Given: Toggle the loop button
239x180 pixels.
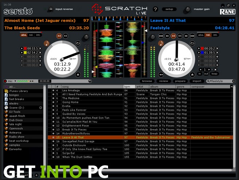Looking at the screenshot, I should click(214, 74).
